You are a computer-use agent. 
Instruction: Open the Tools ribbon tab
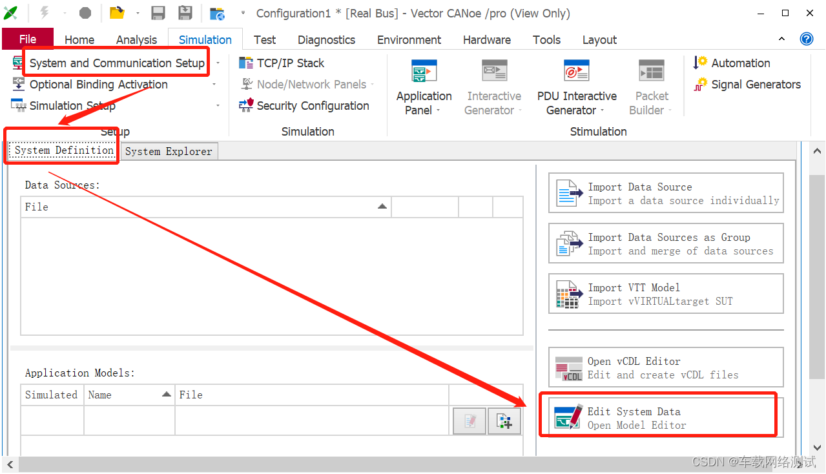(x=546, y=40)
